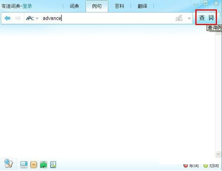Click the 查词 search button
Image resolution: width=222 pixels, height=171 pixels.
point(206,18)
